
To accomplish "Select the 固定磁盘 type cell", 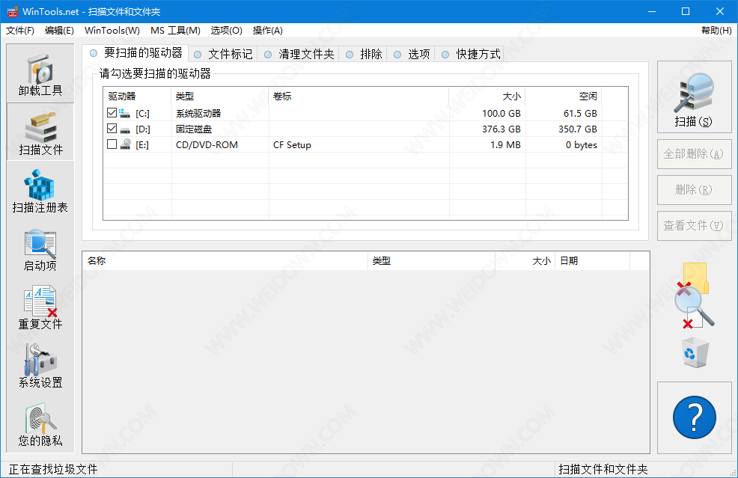I will coord(194,129).
